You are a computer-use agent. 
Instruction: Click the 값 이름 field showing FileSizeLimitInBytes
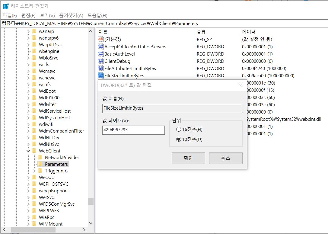coord(173,108)
